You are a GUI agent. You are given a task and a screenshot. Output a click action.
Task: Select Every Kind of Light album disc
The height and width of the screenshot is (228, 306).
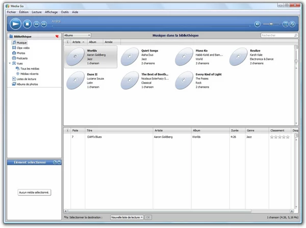coord(184,81)
